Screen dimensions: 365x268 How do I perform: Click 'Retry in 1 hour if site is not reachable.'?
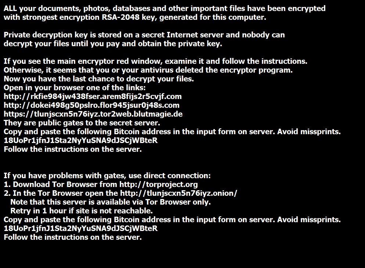[82, 211]
